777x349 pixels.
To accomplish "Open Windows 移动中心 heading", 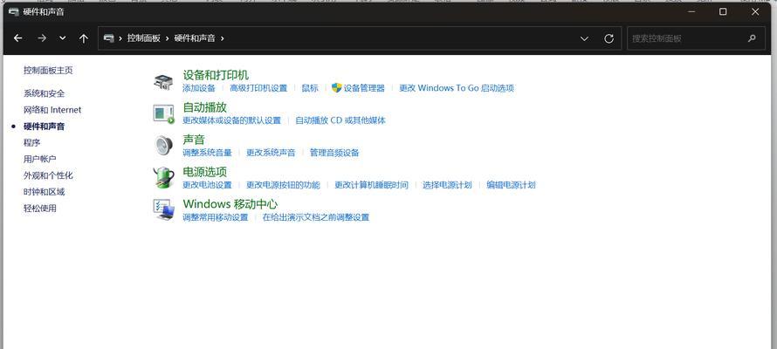I will click(x=230, y=204).
